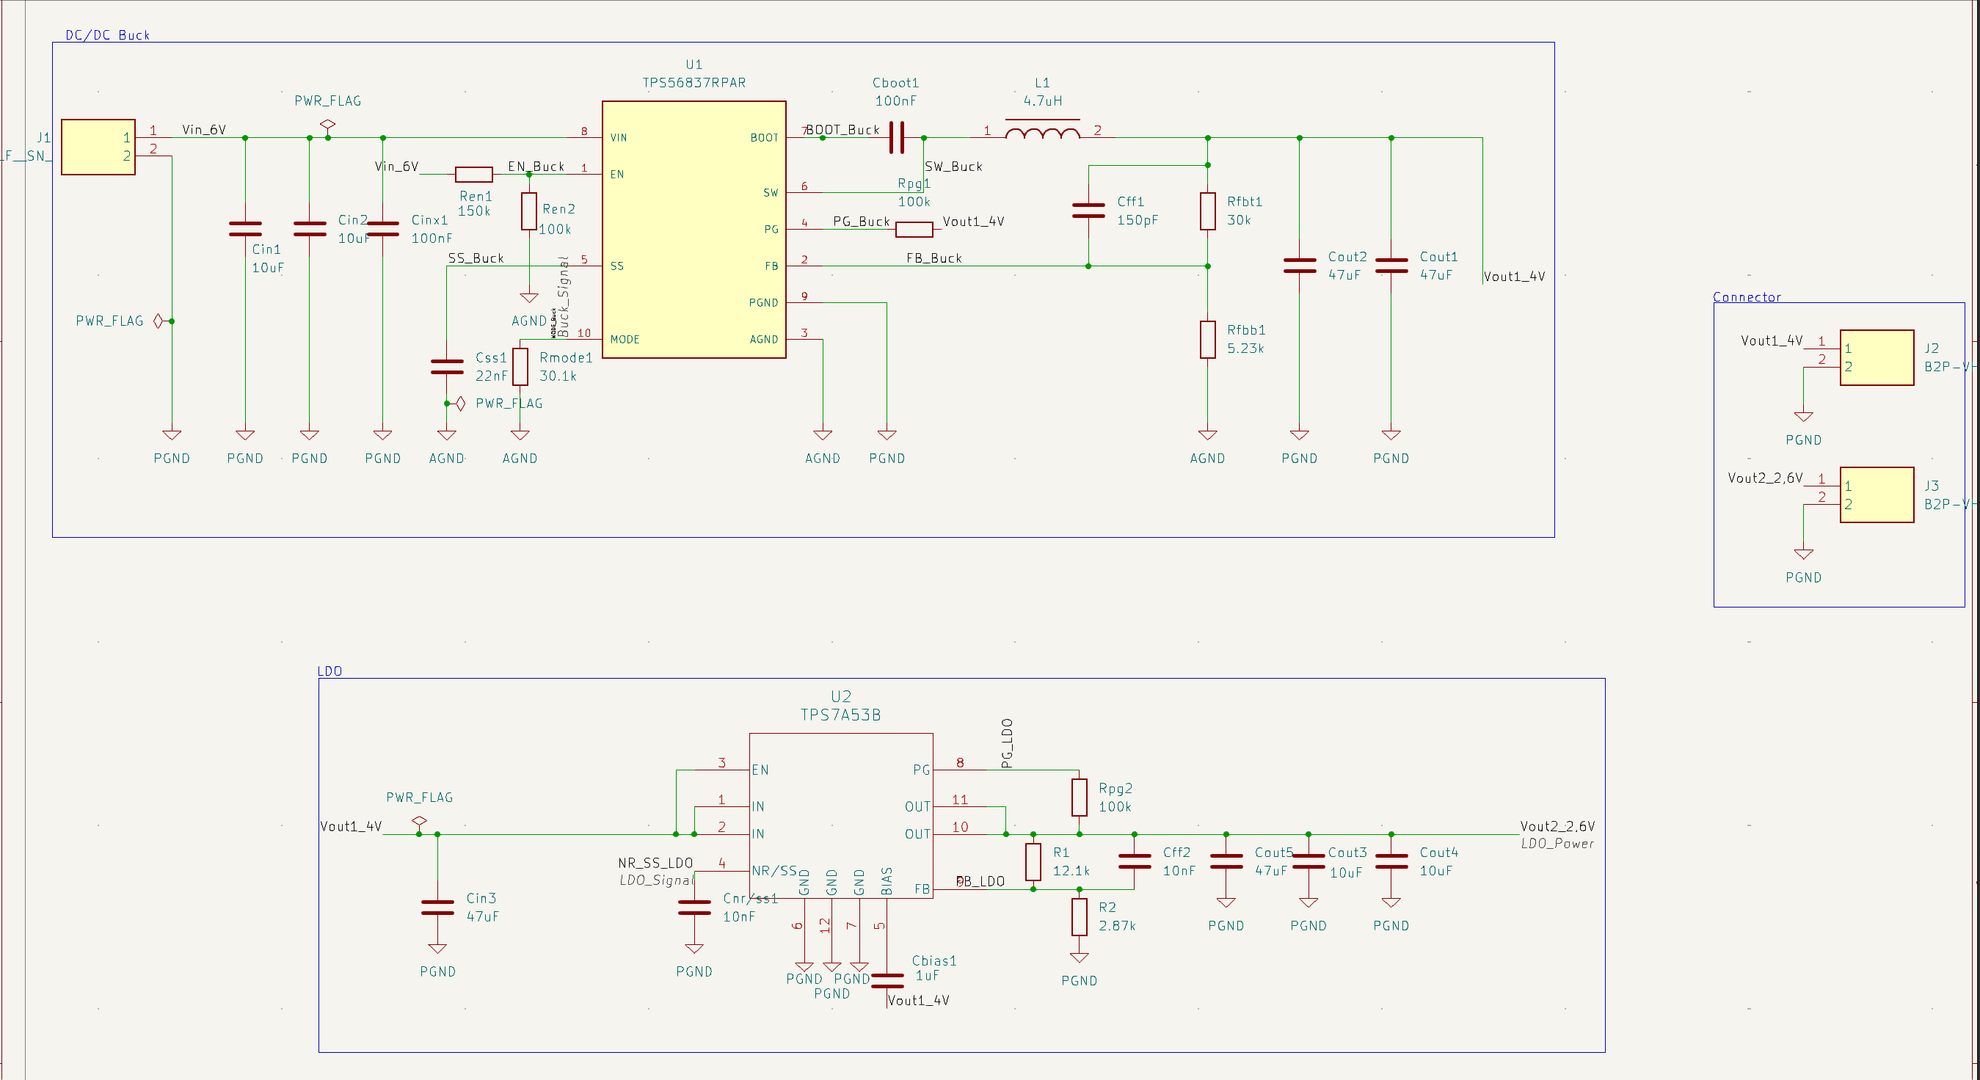Click the 'Buck_Signal' rotated netclass text

564,296
